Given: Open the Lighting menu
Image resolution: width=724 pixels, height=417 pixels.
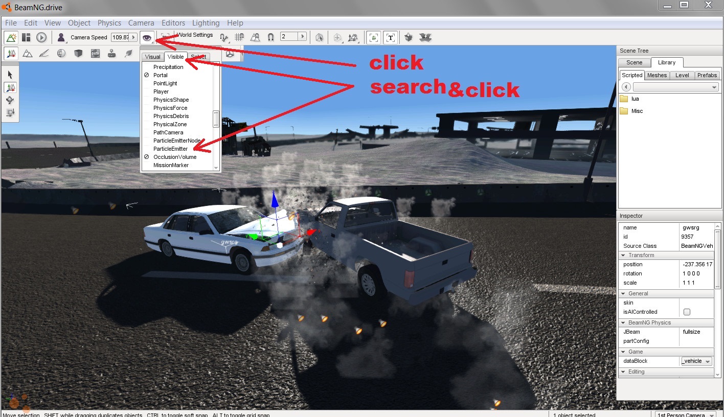Looking at the screenshot, I should 206,23.
